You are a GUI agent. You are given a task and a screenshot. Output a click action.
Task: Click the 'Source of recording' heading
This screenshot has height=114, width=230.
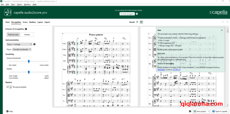(x=166, y=63)
